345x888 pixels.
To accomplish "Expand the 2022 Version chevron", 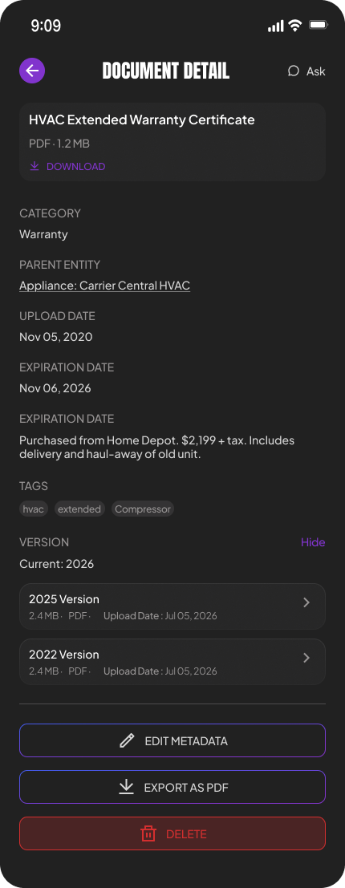I will pyautogui.click(x=306, y=658).
